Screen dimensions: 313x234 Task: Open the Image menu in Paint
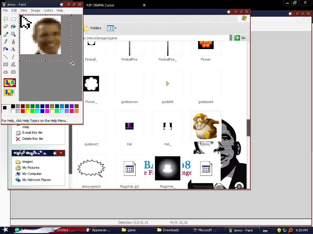[x=35, y=10]
